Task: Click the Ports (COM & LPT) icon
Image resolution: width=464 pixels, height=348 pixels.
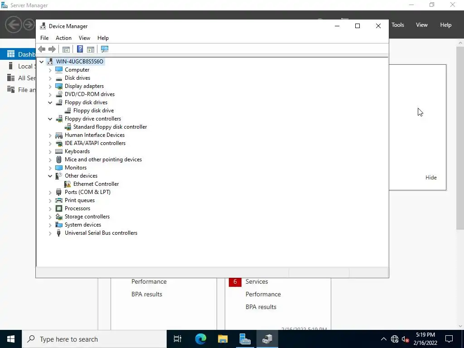Action: tap(58, 192)
